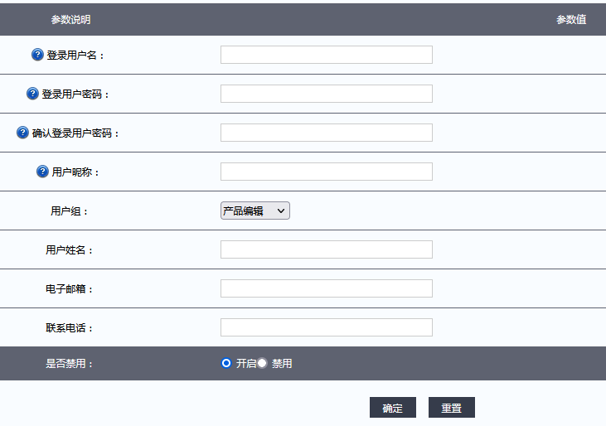Click help icon beside 用户昵称
The width and height of the screenshot is (606, 426).
click(x=43, y=172)
